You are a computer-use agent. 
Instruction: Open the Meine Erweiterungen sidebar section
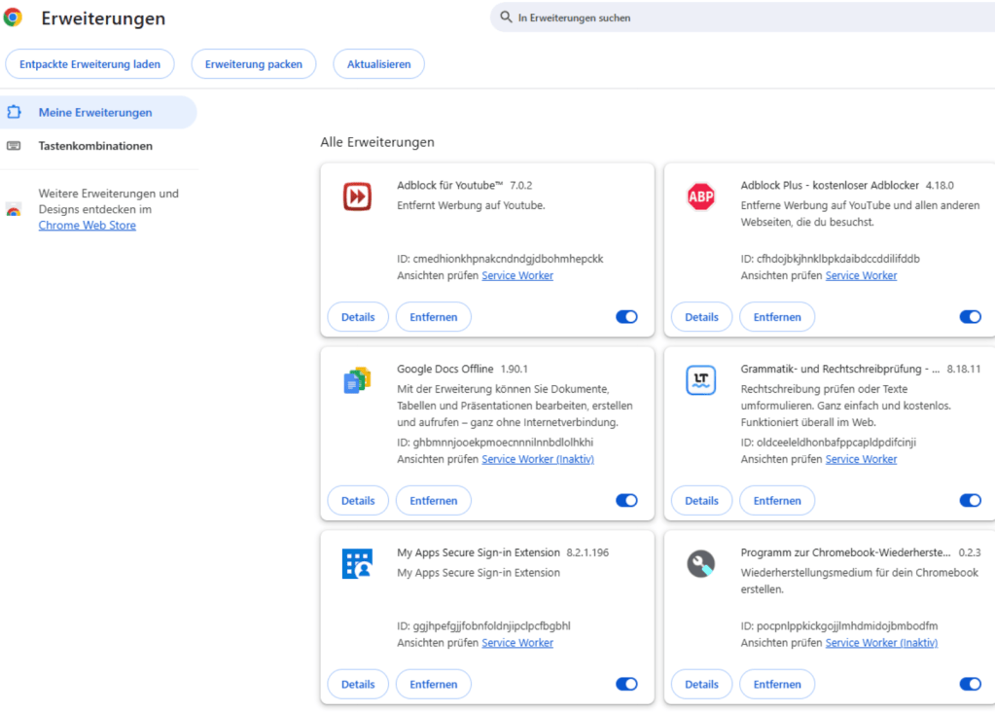(x=95, y=113)
